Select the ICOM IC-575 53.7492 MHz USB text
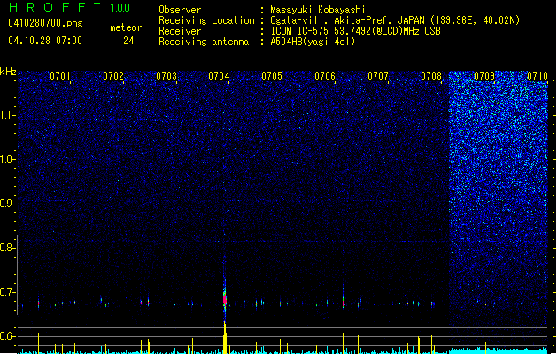The height and width of the screenshot is (354, 557). pos(355,31)
